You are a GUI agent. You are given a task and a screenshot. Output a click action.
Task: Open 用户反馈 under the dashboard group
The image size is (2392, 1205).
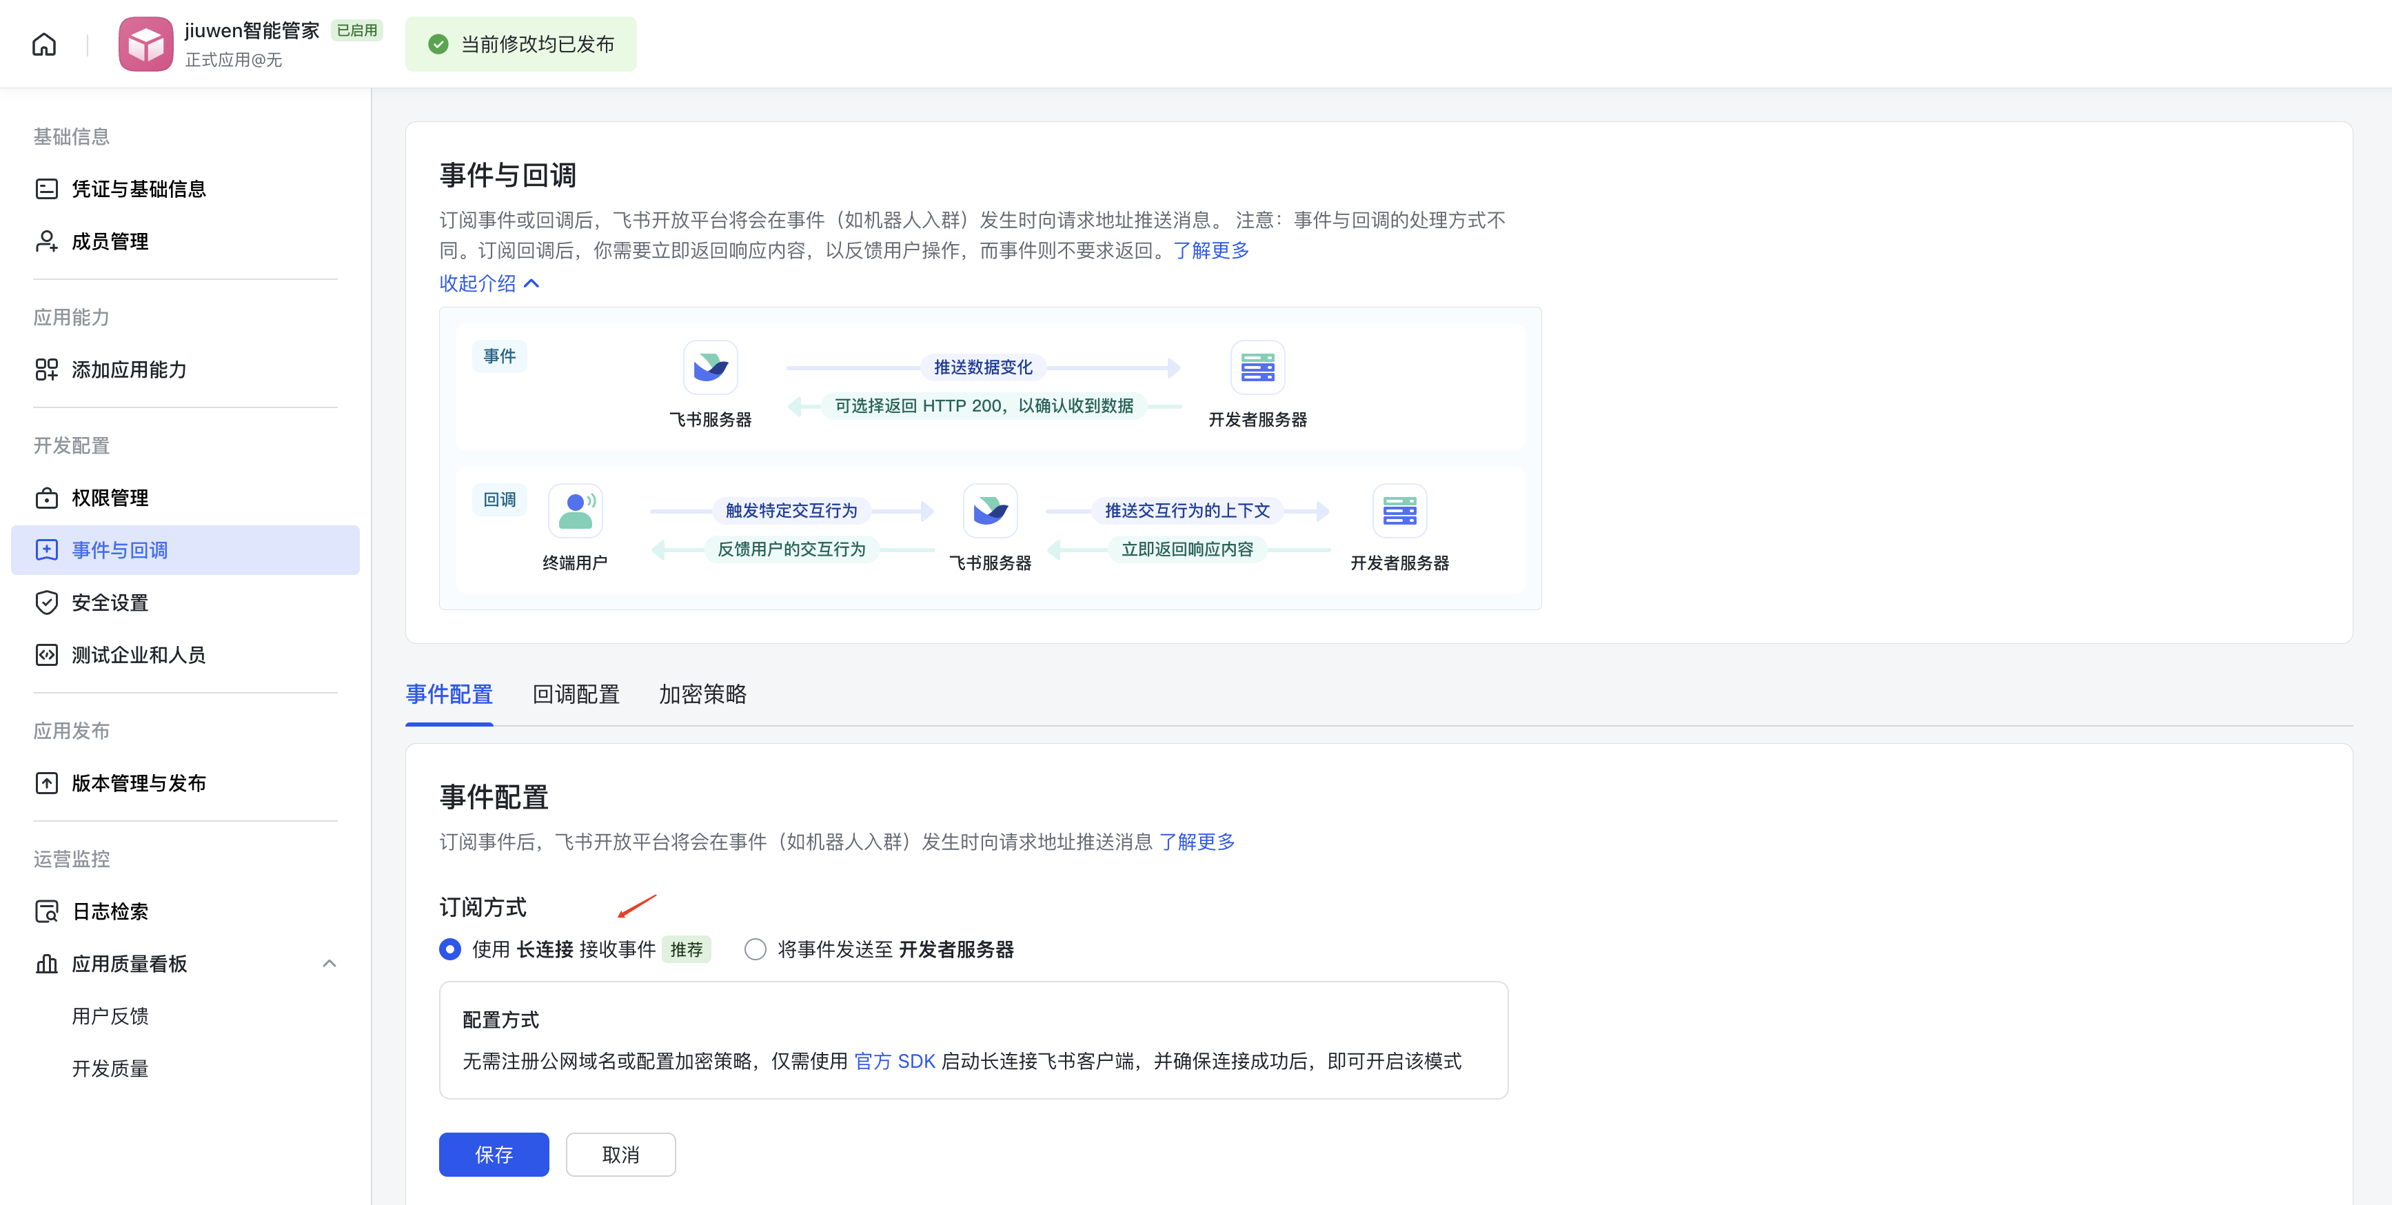110,1015
